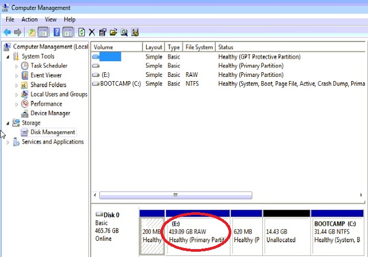The width and height of the screenshot is (368, 257).
Task: Click the scroll left arrow of volume list
Action: [x=95, y=195]
